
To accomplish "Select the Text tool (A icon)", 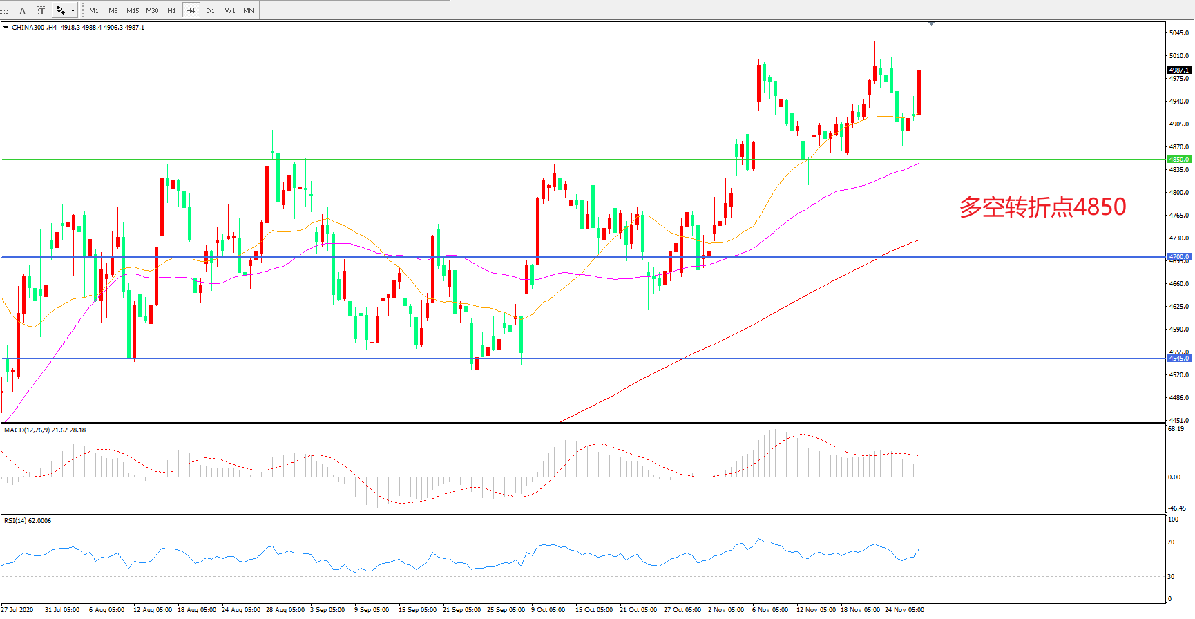I will coord(22,10).
